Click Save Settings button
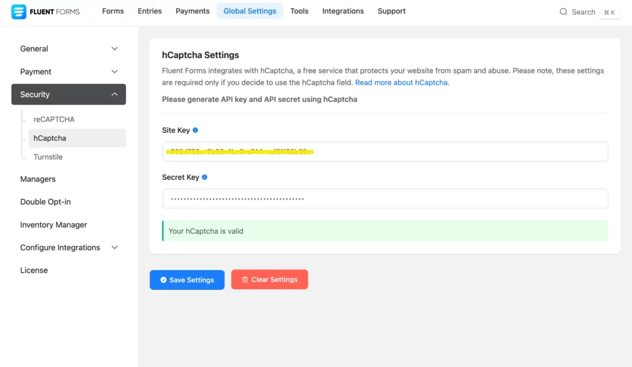 point(187,280)
